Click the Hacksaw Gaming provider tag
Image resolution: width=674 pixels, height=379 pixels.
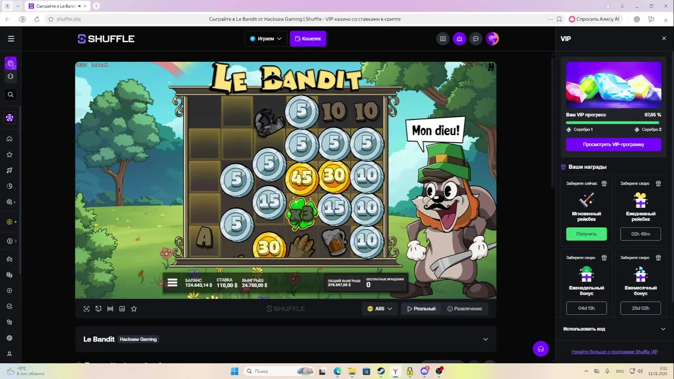click(x=138, y=340)
